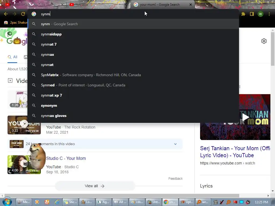The width and height of the screenshot is (275, 206).
Task: Pick the Synmed point of interest suggestion
Action: click(133, 85)
